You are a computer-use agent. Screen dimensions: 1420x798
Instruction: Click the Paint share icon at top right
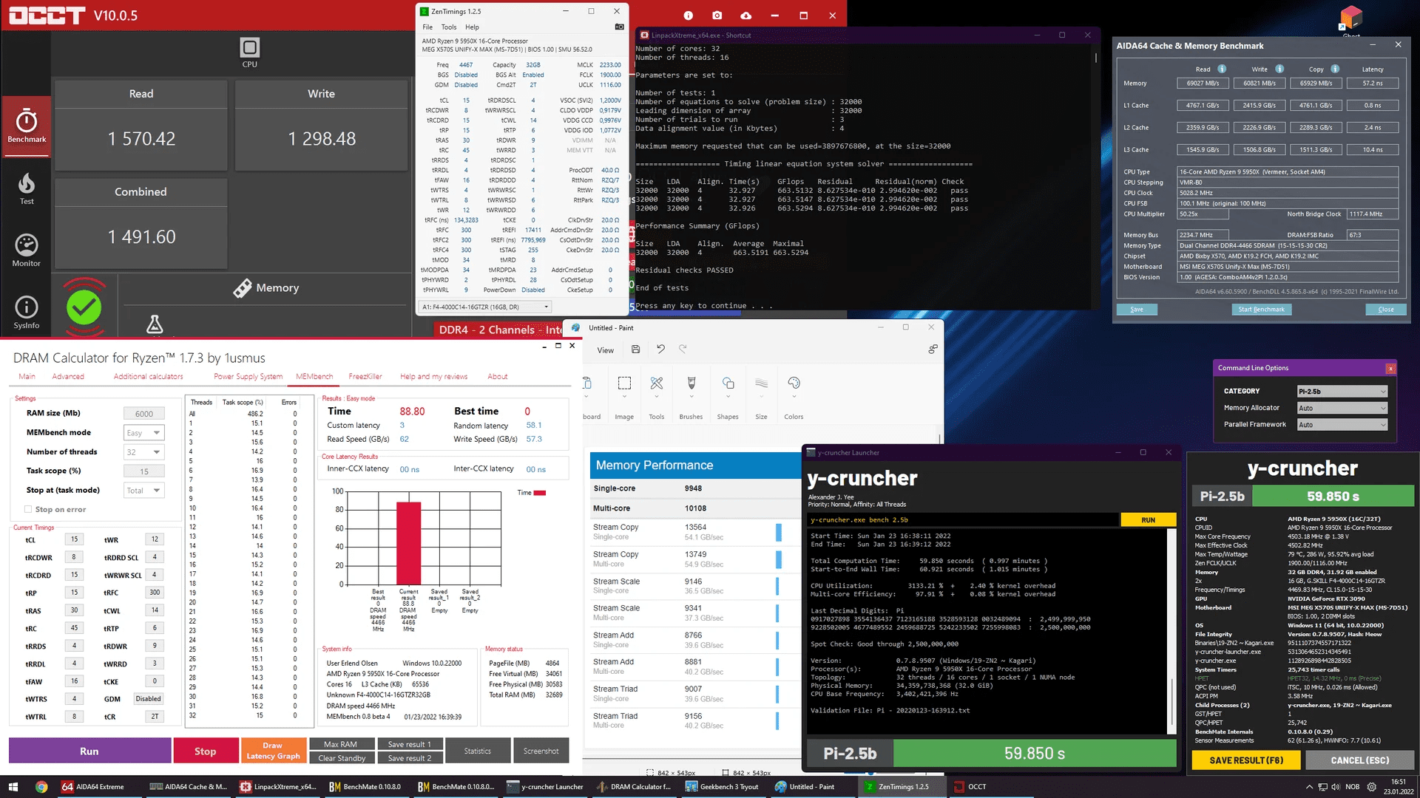933,349
